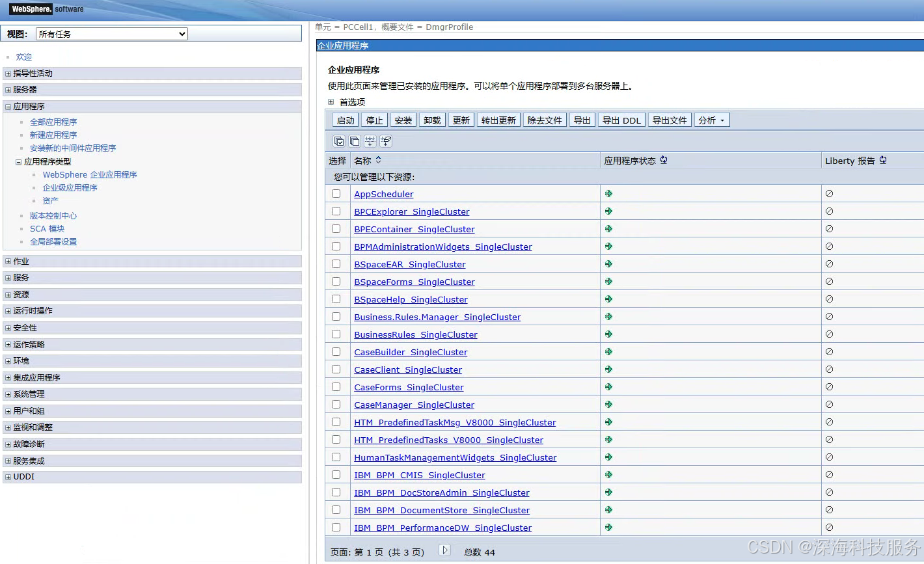Open 全部应用程序 in navigation

(x=53, y=122)
